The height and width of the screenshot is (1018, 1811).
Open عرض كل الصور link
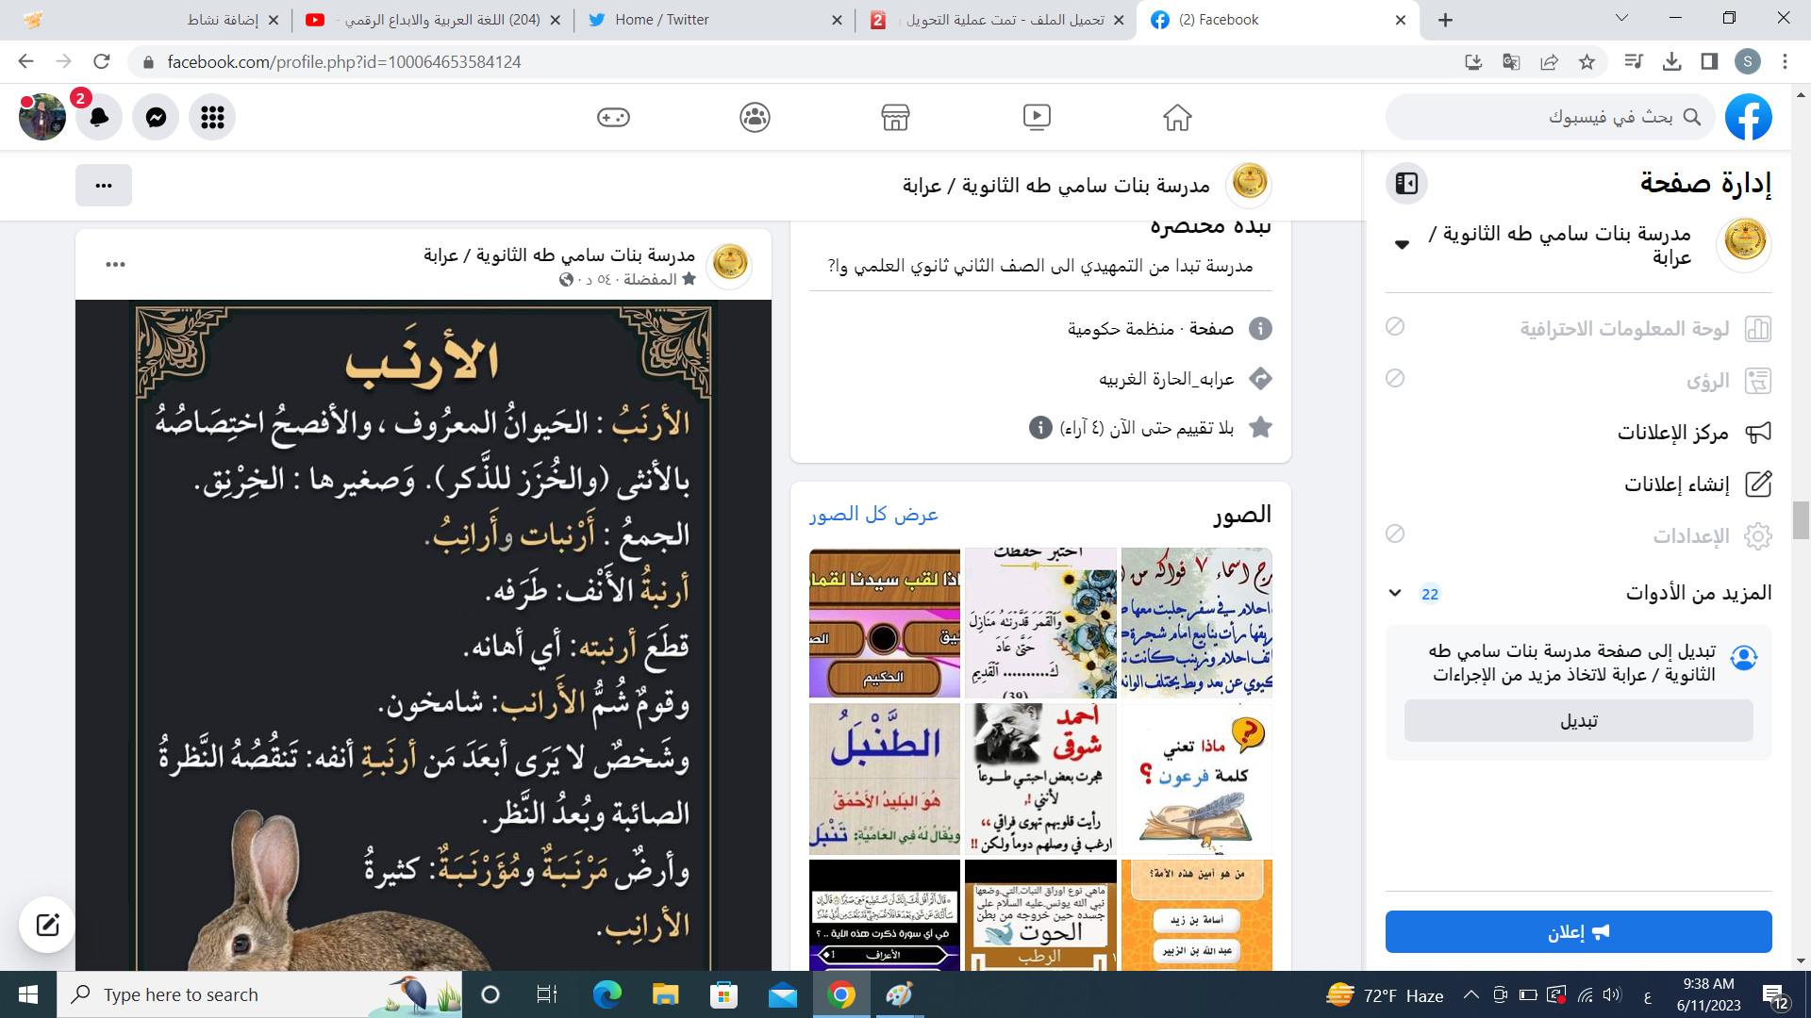[x=873, y=514]
